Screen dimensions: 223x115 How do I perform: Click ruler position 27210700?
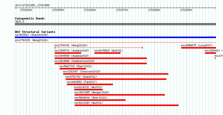pyautogui.click(x=122, y=10)
